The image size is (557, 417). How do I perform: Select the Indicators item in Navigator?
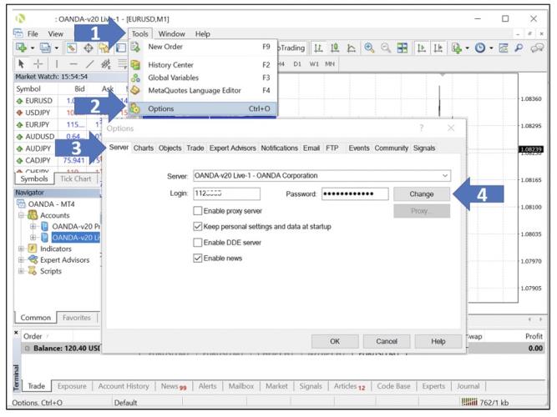click(x=56, y=249)
